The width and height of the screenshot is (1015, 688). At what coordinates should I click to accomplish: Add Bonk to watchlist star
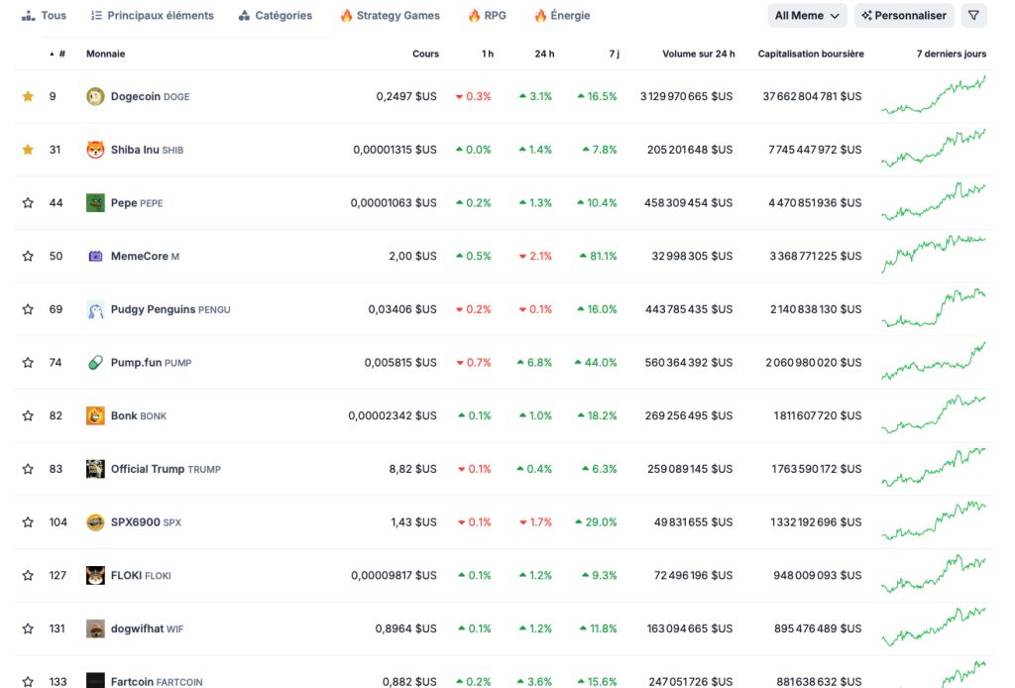click(28, 415)
